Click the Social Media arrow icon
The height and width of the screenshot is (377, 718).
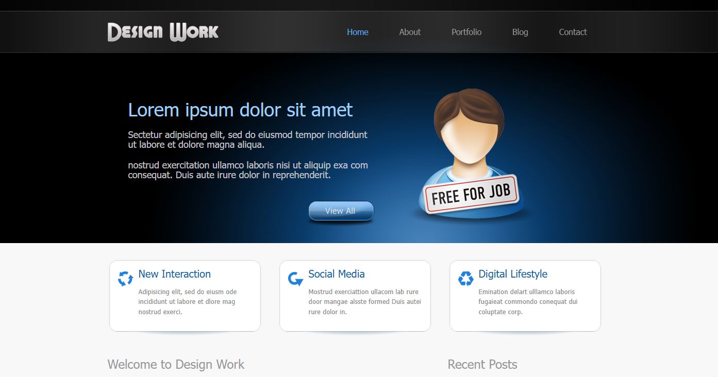[295, 279]
